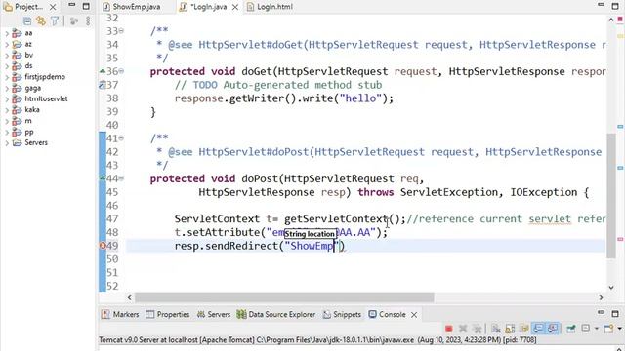
Task: Click the editor vertical scroll up arrow
Action: 611,19
